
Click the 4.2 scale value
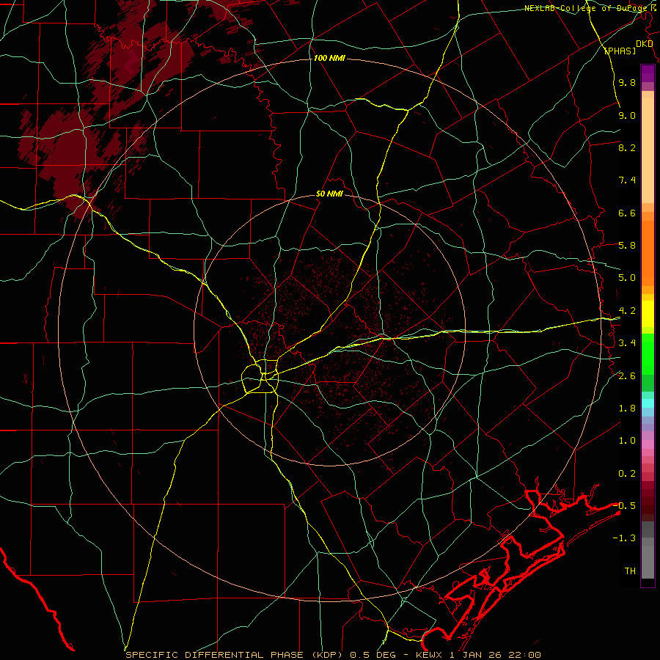pyautogui.click(x=627, y=311)
